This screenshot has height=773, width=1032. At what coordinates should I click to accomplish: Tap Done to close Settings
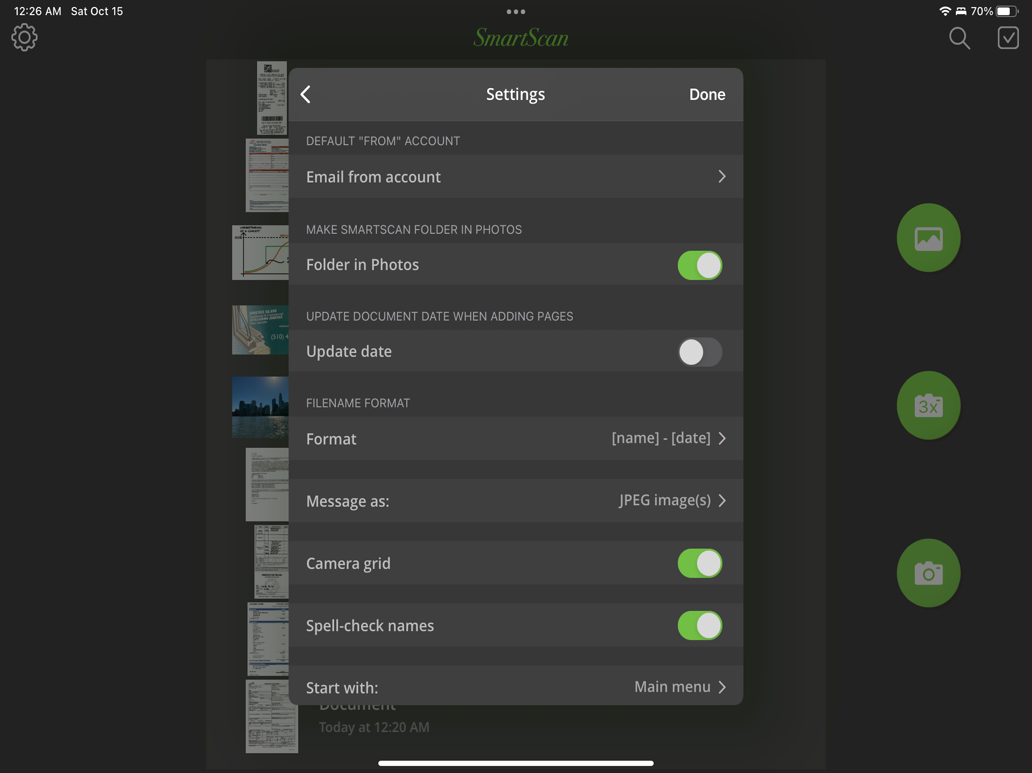pos(707,95)
